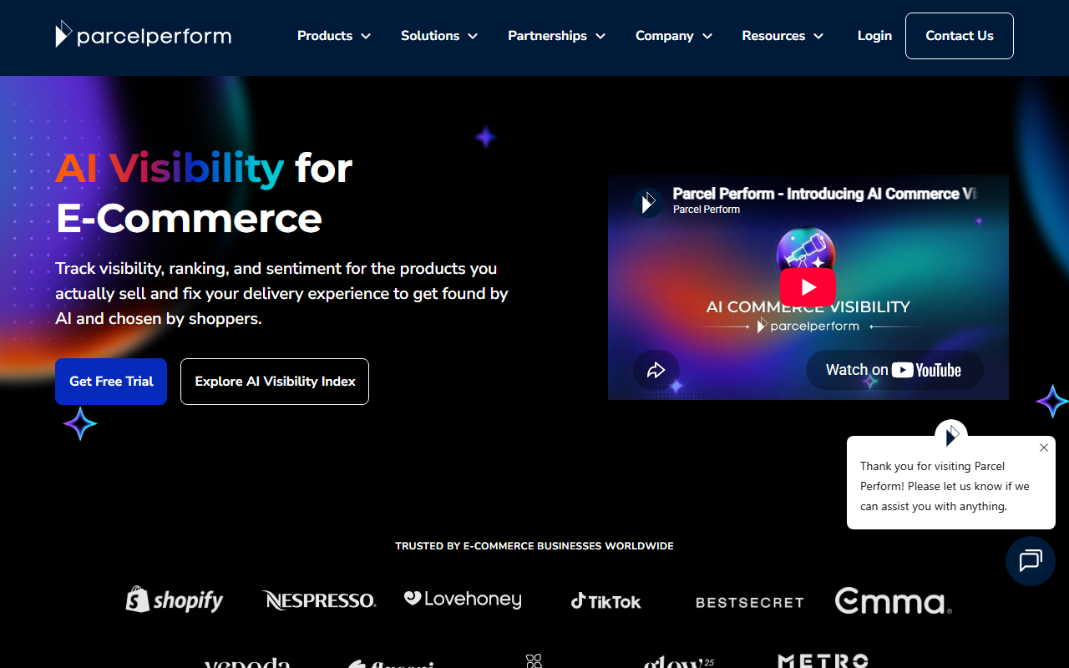Click the Emma logo
The height and width of the screenshot is (668, 1069).
tap(893, 601)
